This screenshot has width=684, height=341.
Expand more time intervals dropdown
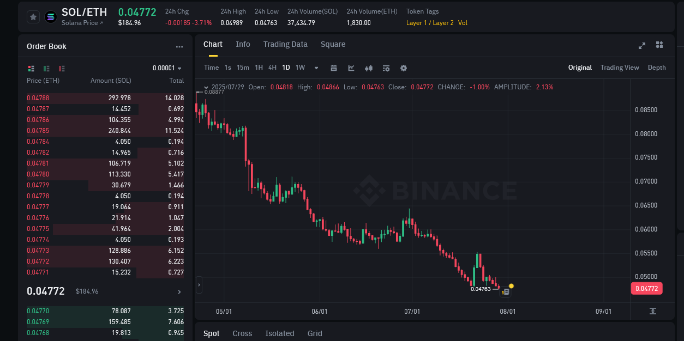[316, 68]
